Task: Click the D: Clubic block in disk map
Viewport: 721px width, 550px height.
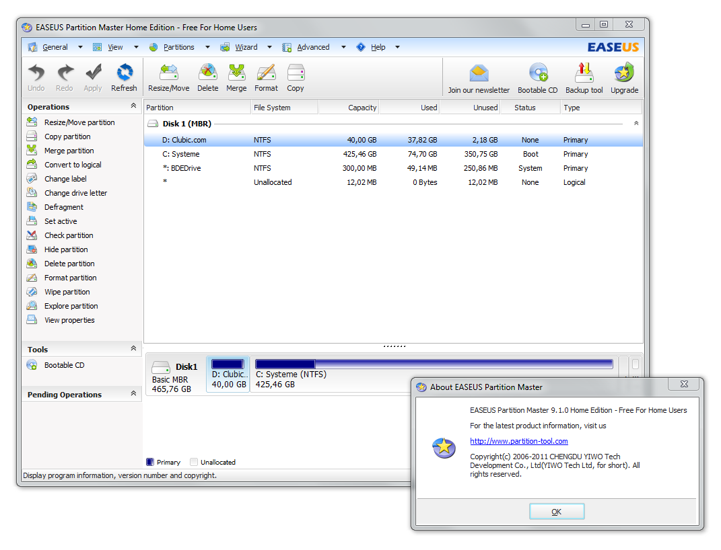Action: tap(228, 374)
